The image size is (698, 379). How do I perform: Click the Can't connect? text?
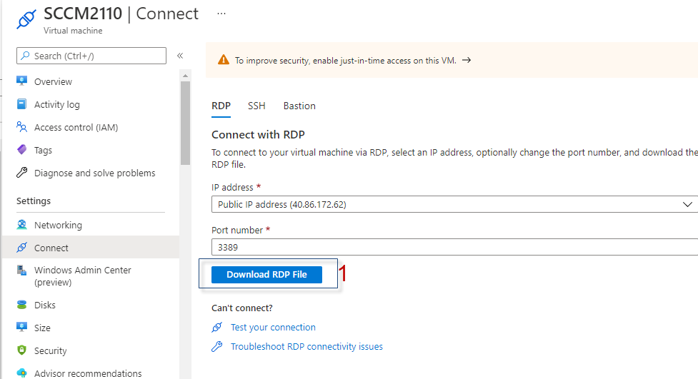tap(241, 308)
